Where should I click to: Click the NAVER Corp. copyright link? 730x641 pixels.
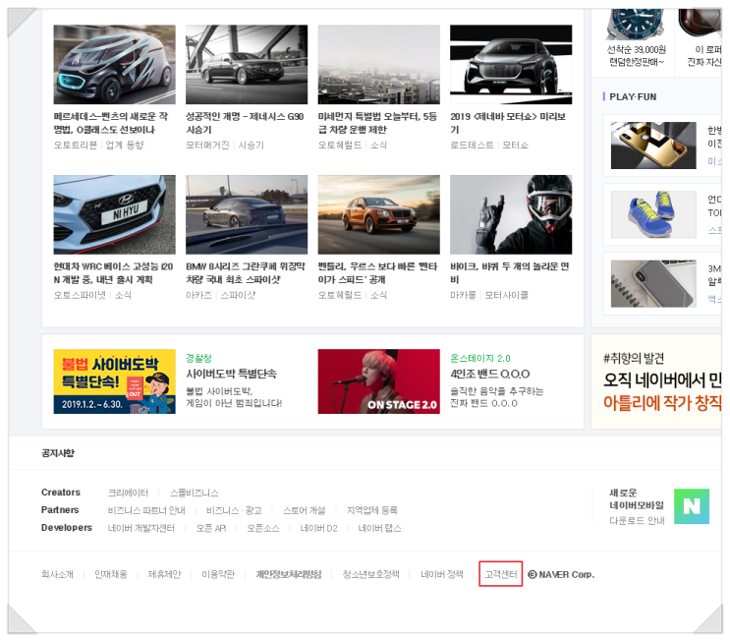coord(561,574)
